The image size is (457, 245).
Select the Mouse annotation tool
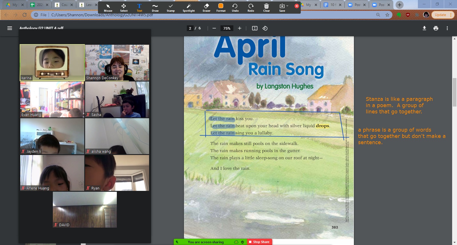pyautogui.click(x=108, y=8)
